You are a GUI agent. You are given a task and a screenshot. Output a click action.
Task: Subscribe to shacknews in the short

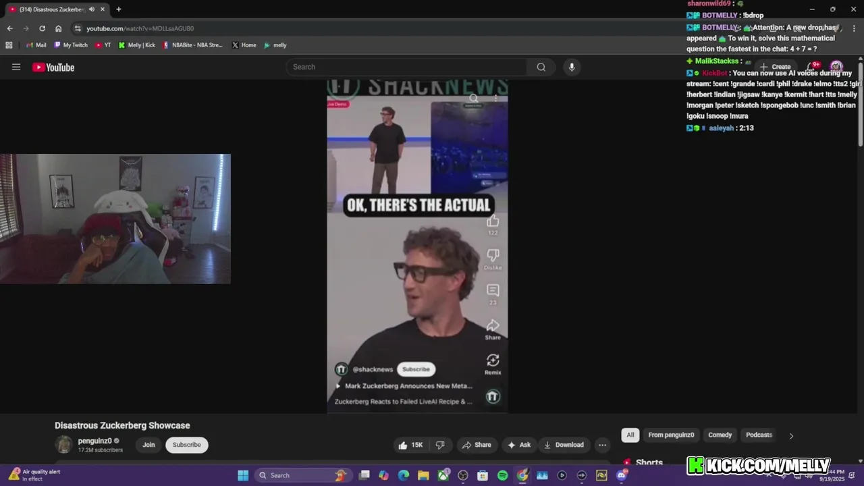tap(416, 369)
